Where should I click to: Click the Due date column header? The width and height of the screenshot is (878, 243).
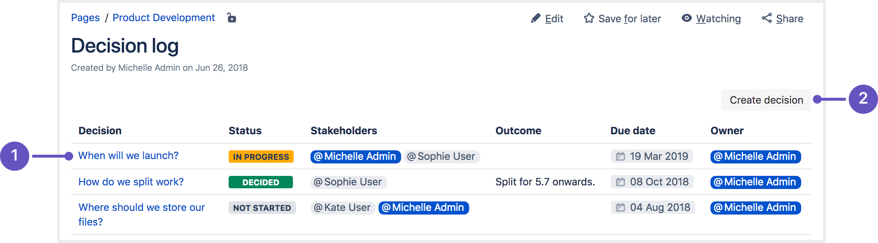[633, 131]
